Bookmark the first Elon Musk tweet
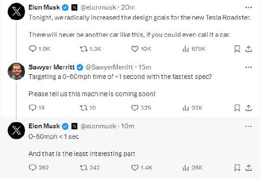This screenshot has height=180, width=264. click(237, 49)
